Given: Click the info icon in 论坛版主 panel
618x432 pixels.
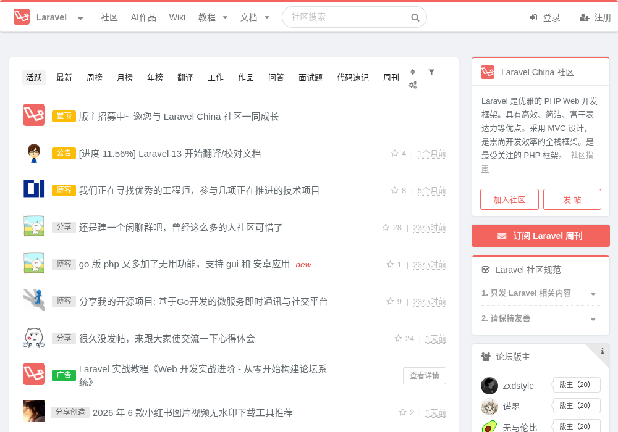Looking at the screenshot, I should pyautogui.click(x=602, y=351).
